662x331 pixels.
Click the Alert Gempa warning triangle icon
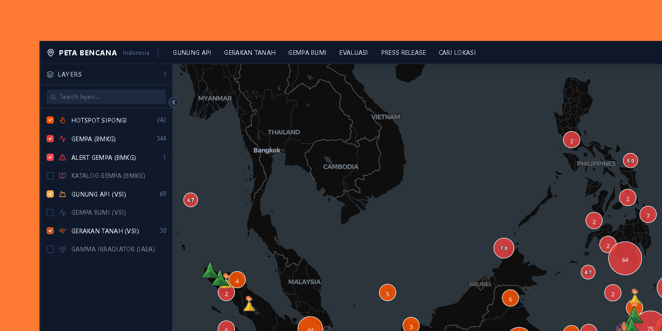[63, 157]
